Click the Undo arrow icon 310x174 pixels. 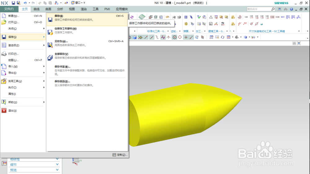pos(25,3)
